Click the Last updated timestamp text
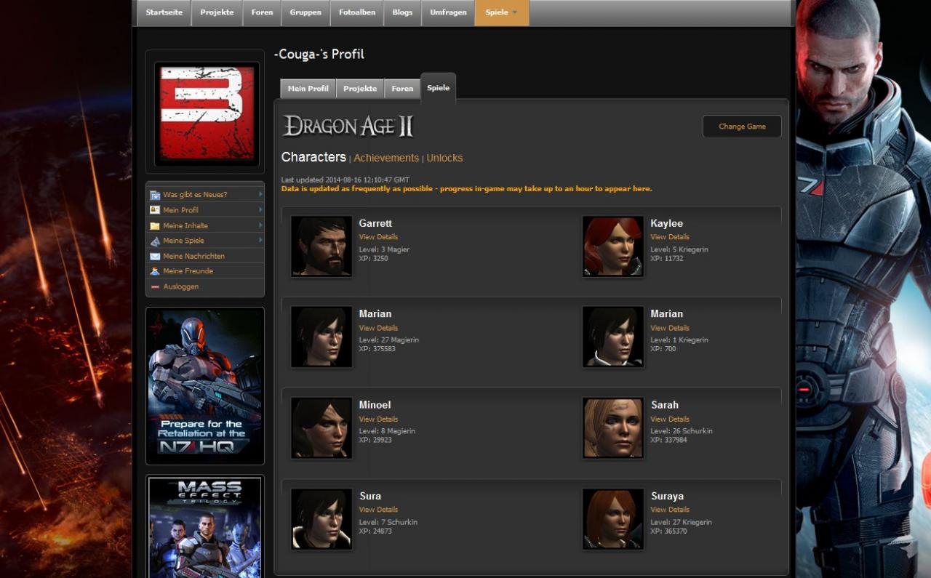The image size is (931, 578). tap(345, 180)
